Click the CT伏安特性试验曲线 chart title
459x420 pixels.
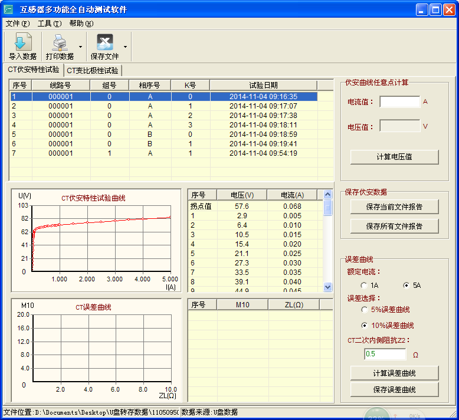[x=93, y=198]
